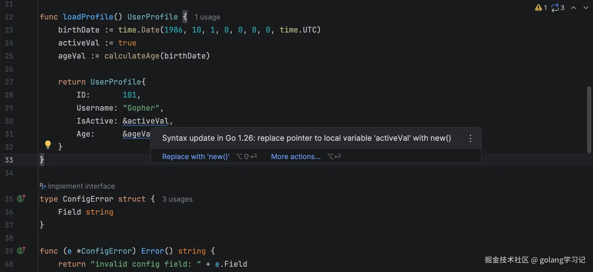Open the tooltip's three-dot options menu
This screenshot has width=593, height=272.
click(470, 138)
